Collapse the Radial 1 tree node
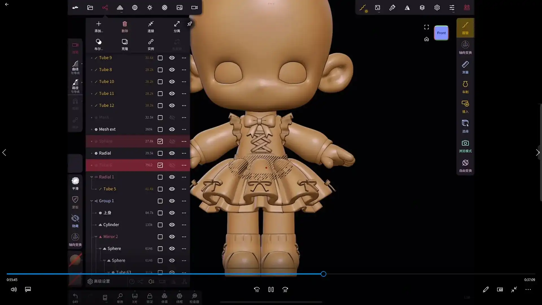The height and width of the screenshot is (305, 542). pyautogui.click(x=91, y=177)
